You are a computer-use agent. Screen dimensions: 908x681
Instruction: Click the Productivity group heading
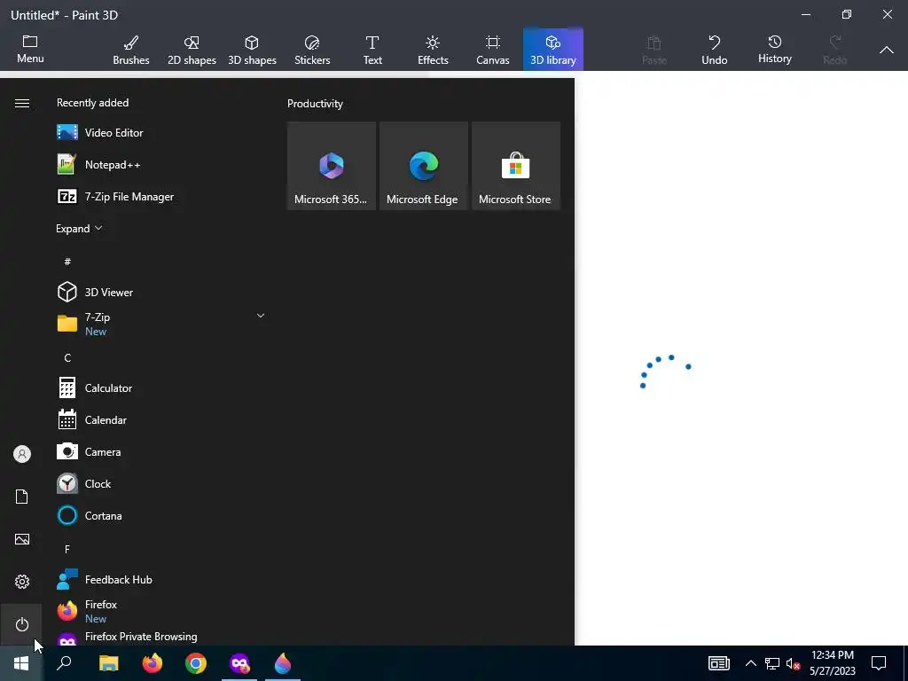315,104
